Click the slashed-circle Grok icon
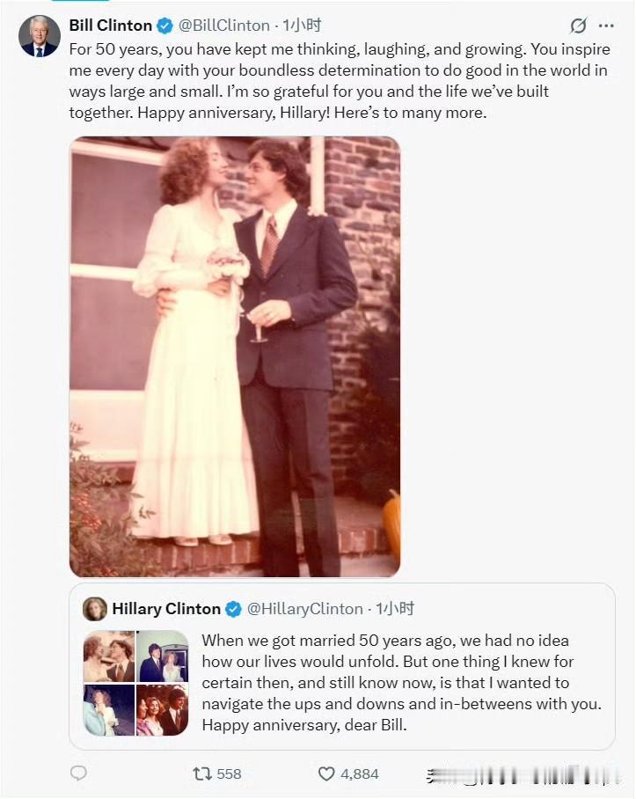The height and width of the screenshot is (799, 636). coord(578,26)
